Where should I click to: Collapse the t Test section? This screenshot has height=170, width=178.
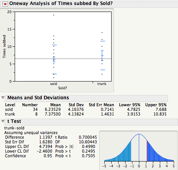pyautogui.click(x=3, y=121)
